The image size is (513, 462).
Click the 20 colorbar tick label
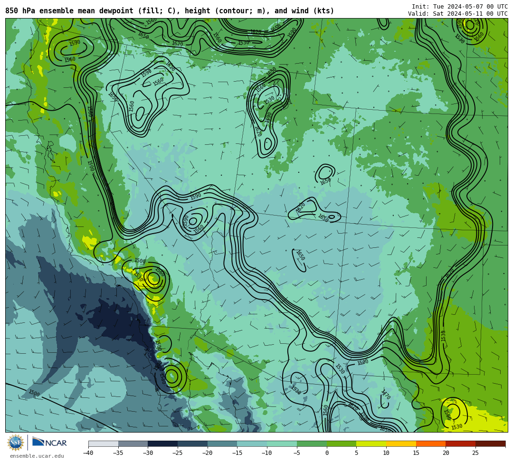pyautogui.click(x=446, y=453)
